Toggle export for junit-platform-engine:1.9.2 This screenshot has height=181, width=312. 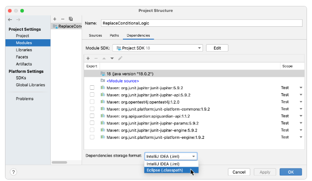pos(92,137)
